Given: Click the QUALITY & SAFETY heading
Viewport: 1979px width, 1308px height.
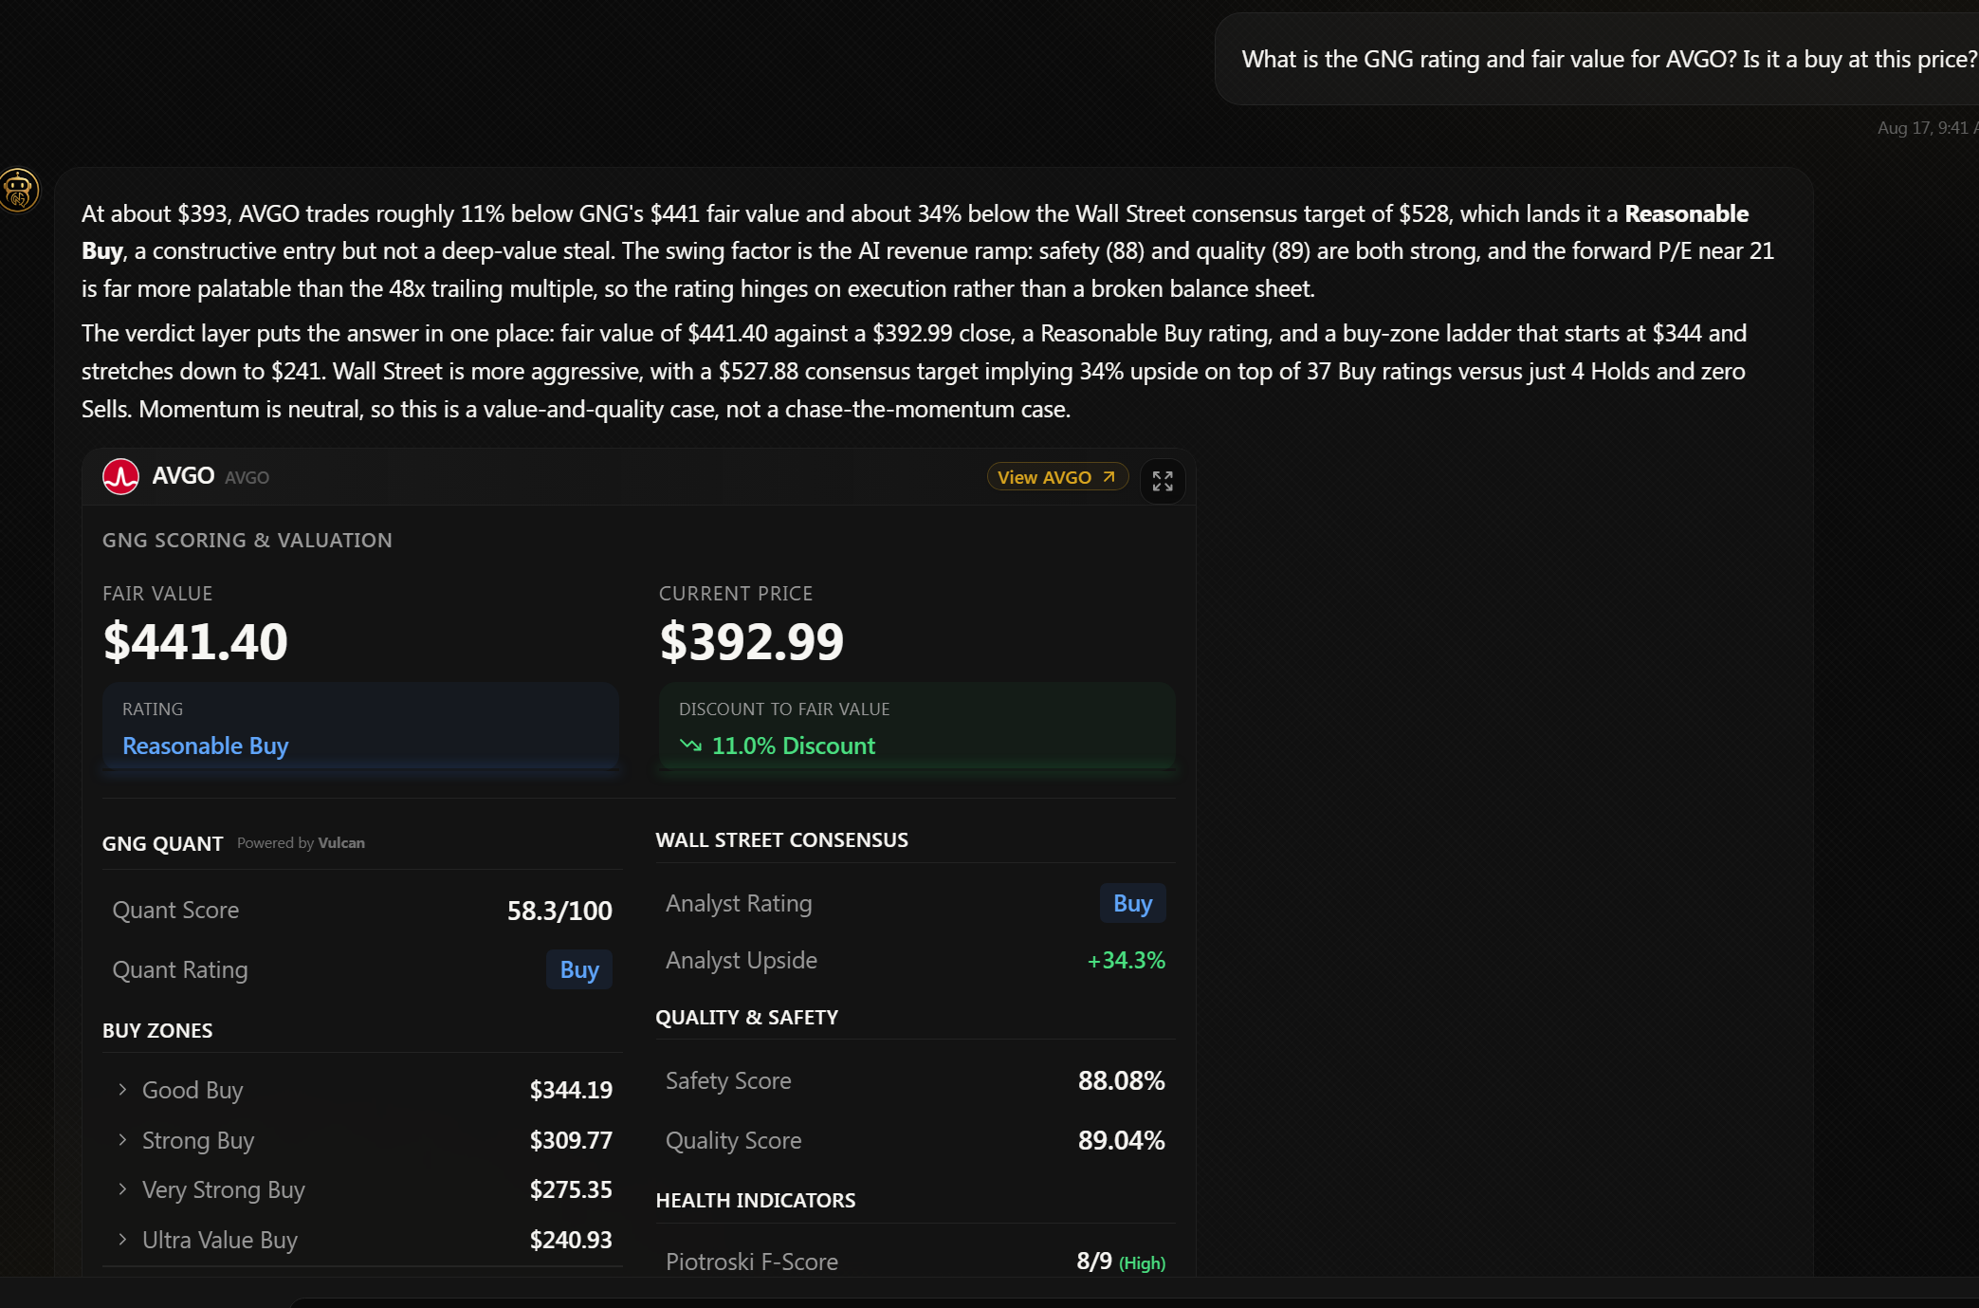Looking at the screenshot, I should (747, 1018).
